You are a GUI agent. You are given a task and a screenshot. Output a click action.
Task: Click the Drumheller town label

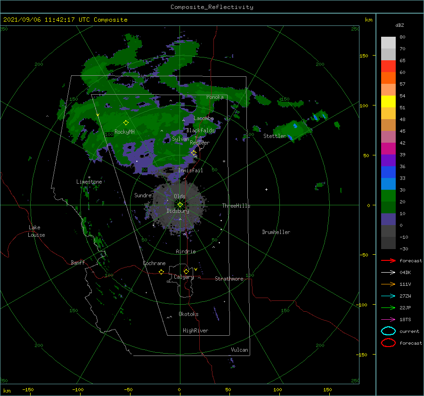click(276, 232)
